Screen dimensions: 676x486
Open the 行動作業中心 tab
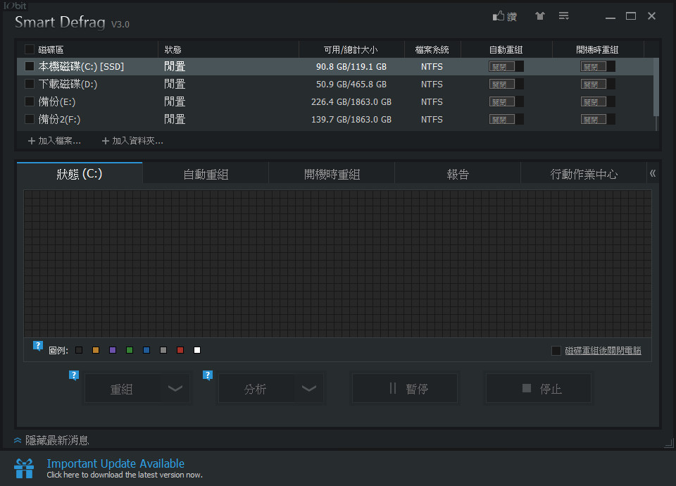pos(584,174)
